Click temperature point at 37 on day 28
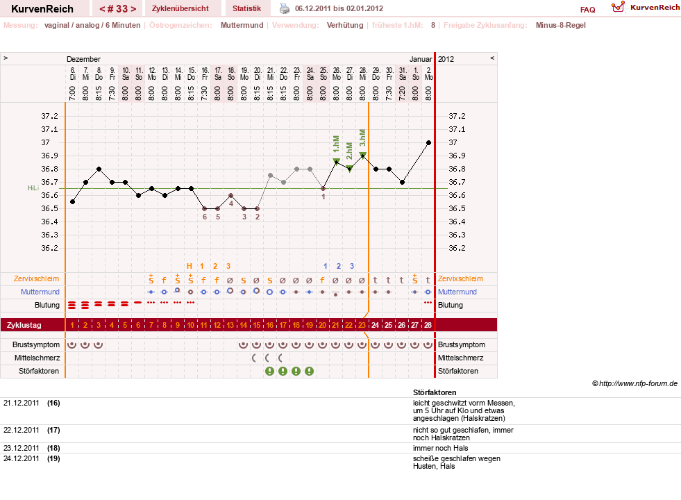 429,142
